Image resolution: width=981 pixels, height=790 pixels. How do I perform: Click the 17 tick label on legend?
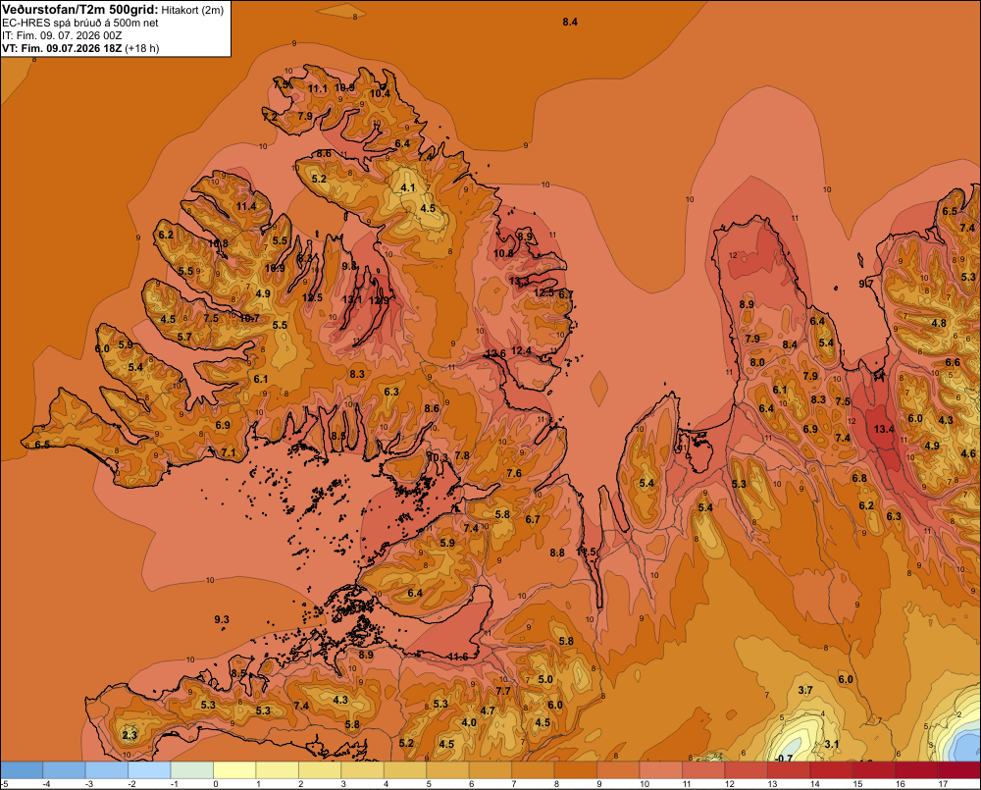pos(943,784)
